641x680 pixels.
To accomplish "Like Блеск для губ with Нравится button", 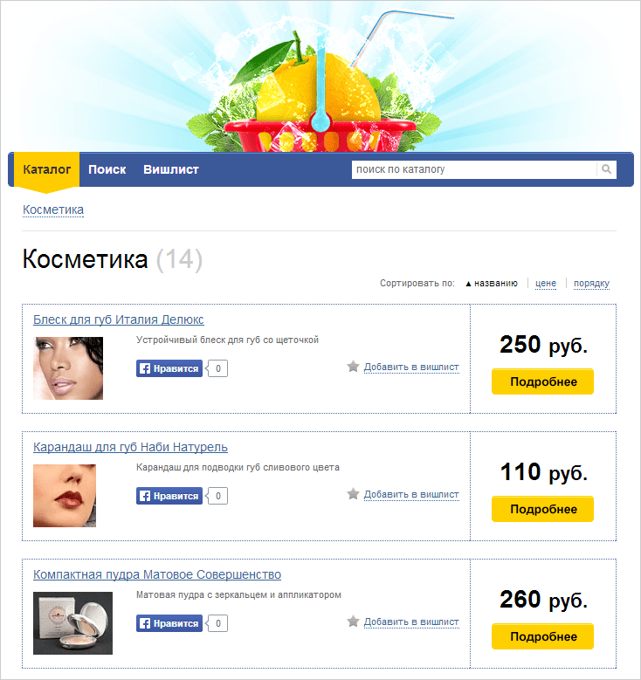I will pos(169,368).
